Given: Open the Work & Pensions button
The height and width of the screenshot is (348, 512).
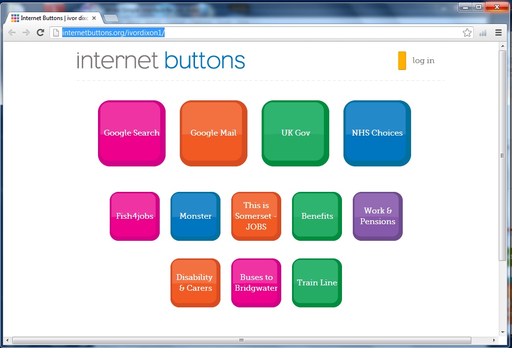Looking at the screenshot, I should pos(377,216).
